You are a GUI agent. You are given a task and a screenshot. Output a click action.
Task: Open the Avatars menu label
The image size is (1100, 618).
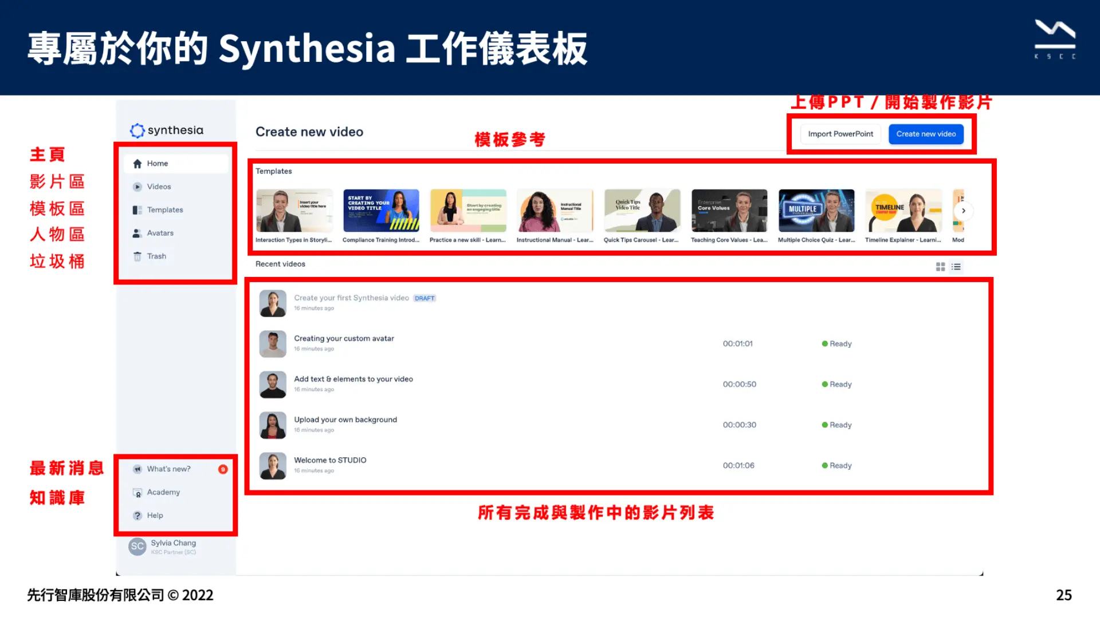tap(160, 233)
